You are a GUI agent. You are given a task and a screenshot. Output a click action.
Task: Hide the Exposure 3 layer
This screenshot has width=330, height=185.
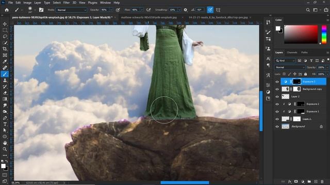point(277,82)
